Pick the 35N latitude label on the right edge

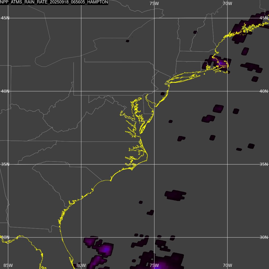tap(264, 164)
